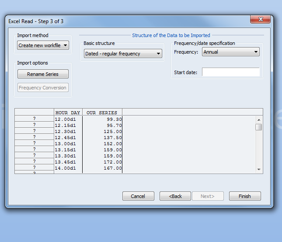Click the 137.50 value cell
Viewport: 282px width, 242px height.
tap(102, 138)
